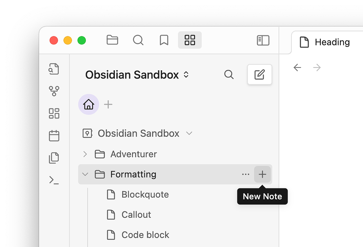The height and width of the screenshot is (247, 363).
Task: Open more options for the Formatting folder
Action: pyautogui.click(x=245, y=174)
